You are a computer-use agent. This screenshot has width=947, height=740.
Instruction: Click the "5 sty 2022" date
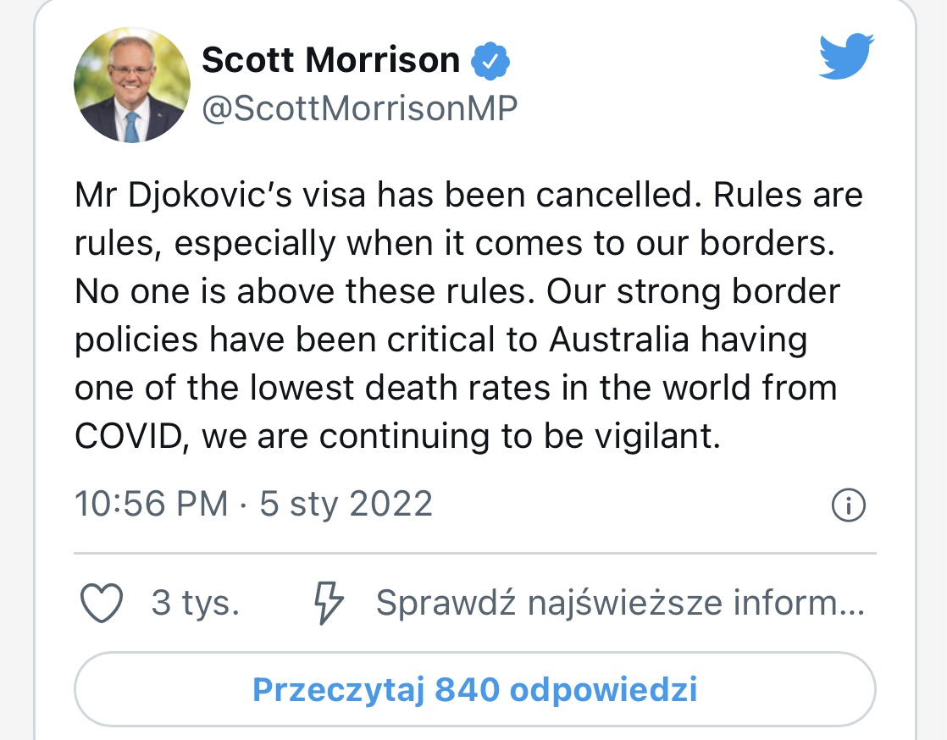point(346,504)
